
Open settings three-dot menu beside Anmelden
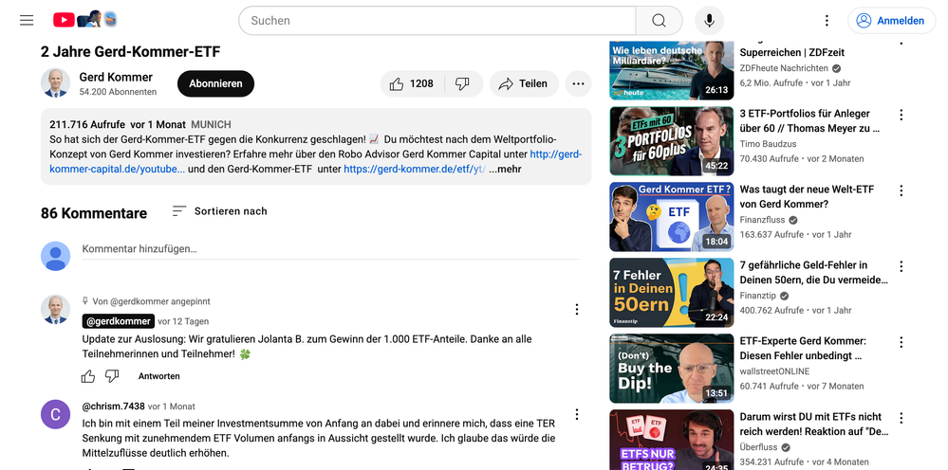[827, 21]
